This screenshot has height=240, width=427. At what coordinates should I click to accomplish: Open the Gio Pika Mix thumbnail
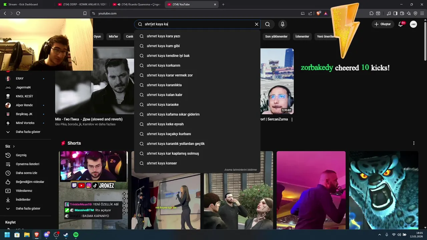95,81
